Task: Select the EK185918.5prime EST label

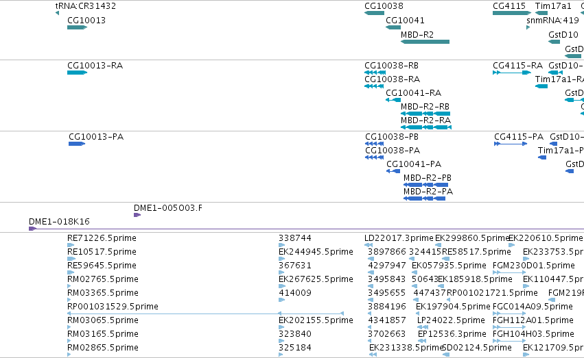Action: click(476, 280)
